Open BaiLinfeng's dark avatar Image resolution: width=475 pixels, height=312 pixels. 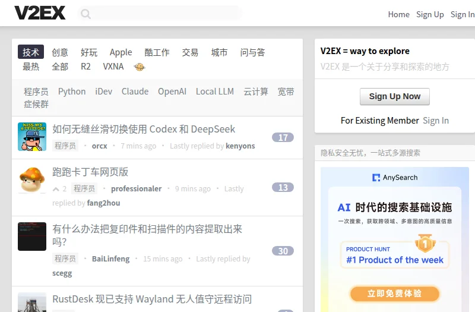[32, 237]
